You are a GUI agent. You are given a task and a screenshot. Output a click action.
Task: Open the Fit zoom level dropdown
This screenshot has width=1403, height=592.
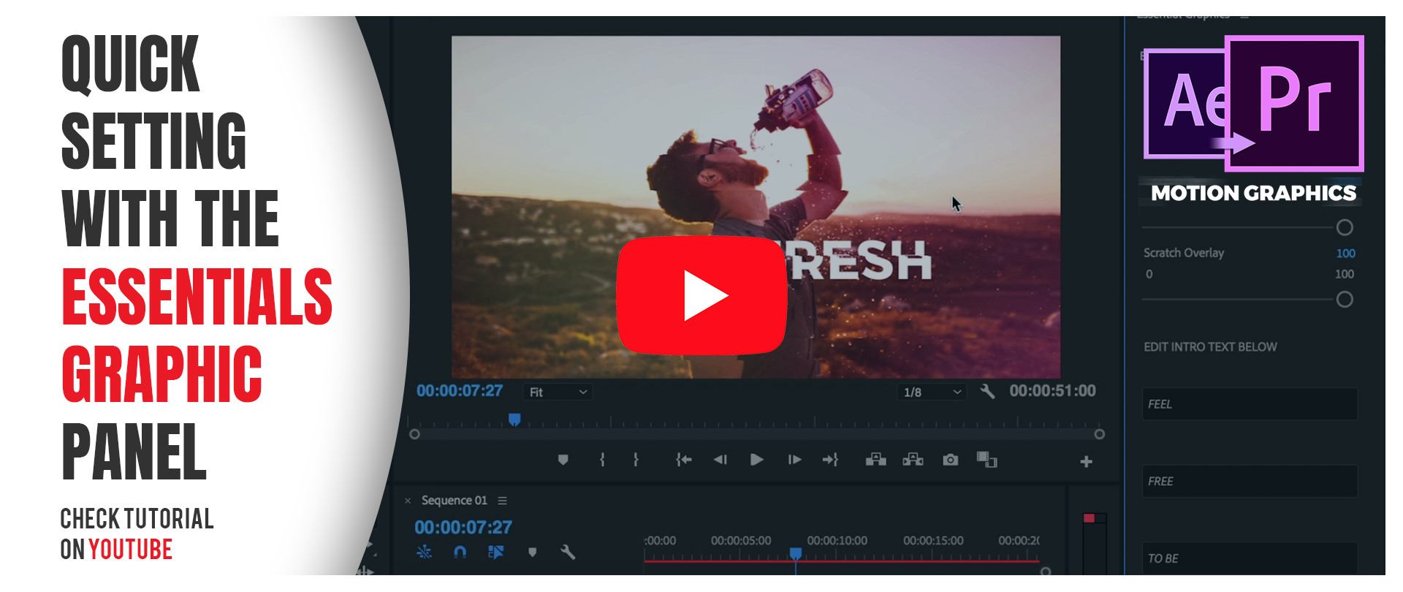click(x=558, y=392)
